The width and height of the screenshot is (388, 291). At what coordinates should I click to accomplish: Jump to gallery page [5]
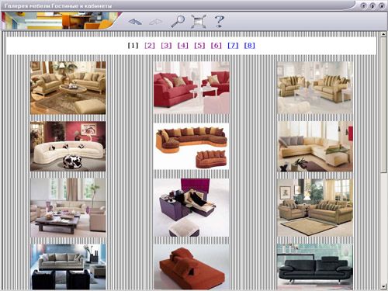pos(199,46)
